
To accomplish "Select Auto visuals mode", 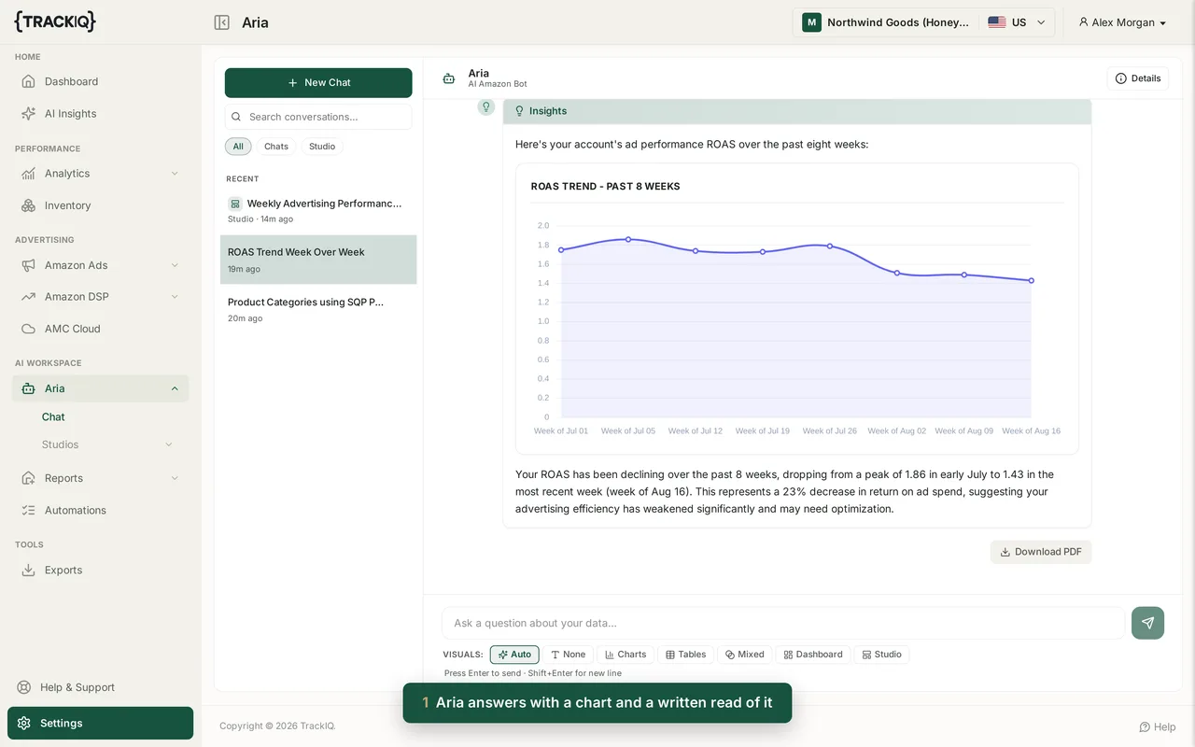I will coord(514,655).
